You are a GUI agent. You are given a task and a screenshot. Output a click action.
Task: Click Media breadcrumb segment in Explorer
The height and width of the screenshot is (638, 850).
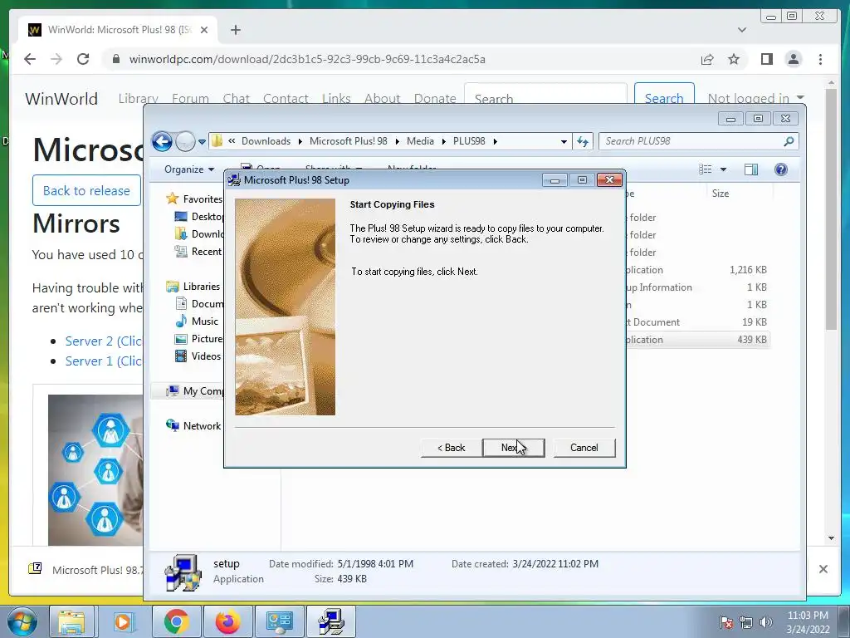coord(420,141)
